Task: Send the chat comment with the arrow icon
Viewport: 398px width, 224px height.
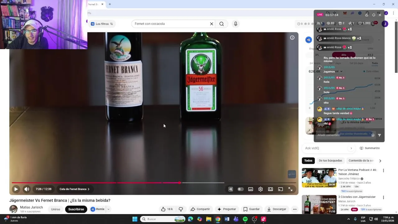Action: click(379, 135)
